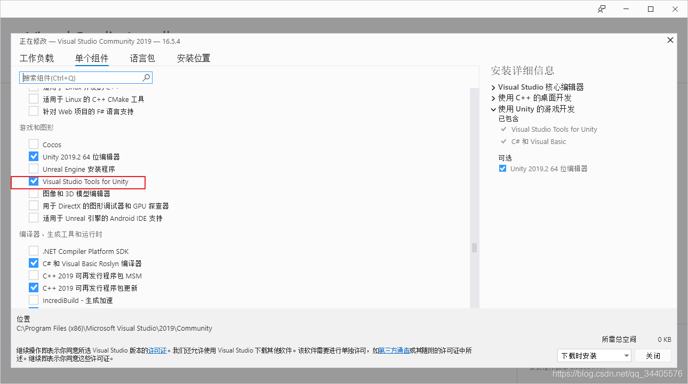Maximize the Visual Studio Installer window
This screenshot has width=688, height=384.
tap(651, 9)
